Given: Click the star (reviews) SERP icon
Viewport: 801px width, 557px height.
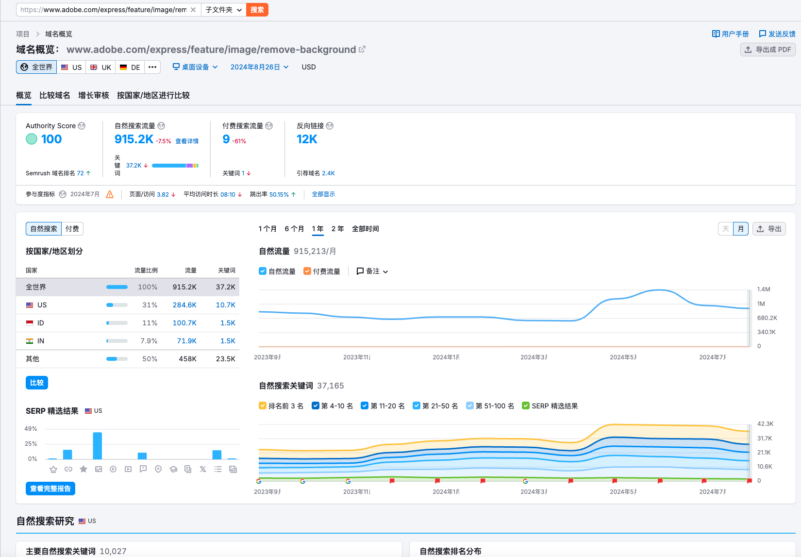Looking at the screenshot, I should 83,469.
